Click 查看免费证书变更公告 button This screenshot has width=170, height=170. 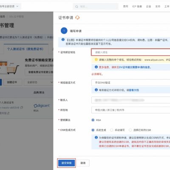(39, 72)
